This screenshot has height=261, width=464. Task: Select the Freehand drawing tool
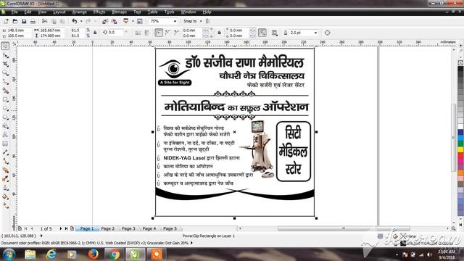point(5,82)
